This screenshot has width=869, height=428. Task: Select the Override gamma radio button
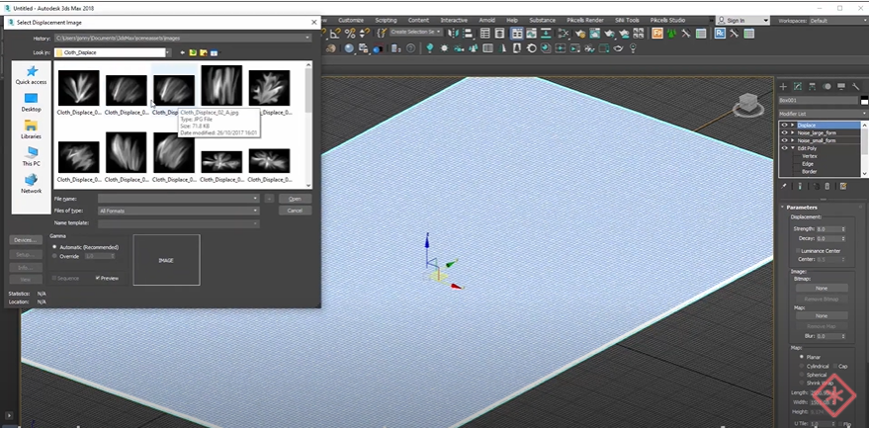[x=55, y=256]
